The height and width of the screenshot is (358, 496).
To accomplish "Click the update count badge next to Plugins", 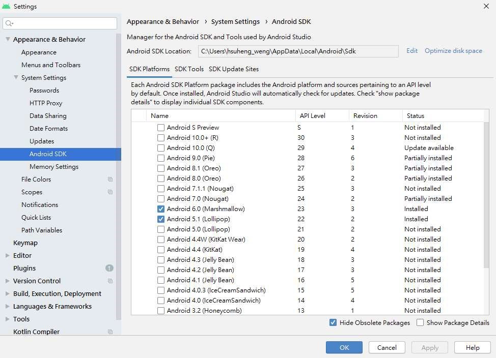I will [x=109, y=268].
